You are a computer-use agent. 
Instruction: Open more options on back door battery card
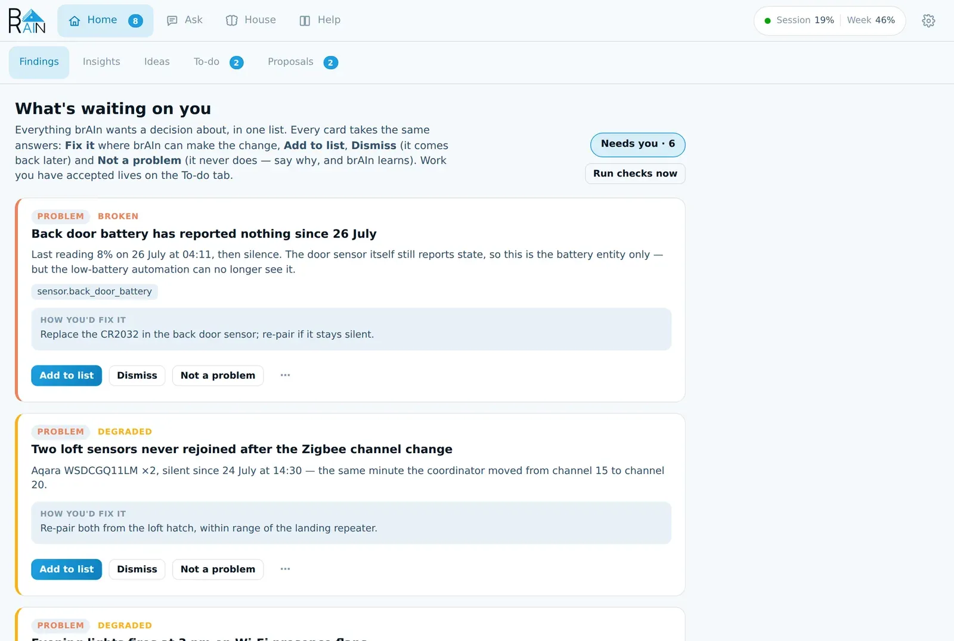[x=285, y=375]
